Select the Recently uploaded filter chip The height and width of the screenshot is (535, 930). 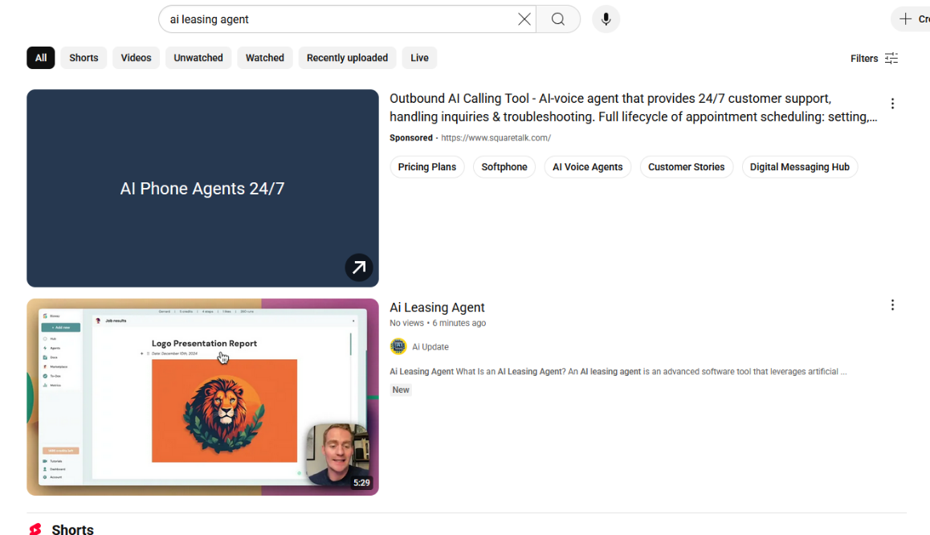click(347, 58)
